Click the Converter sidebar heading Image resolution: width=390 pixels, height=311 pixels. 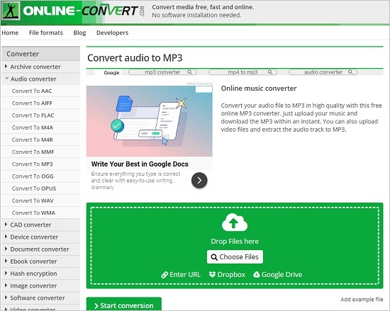[x=41, y=54]
